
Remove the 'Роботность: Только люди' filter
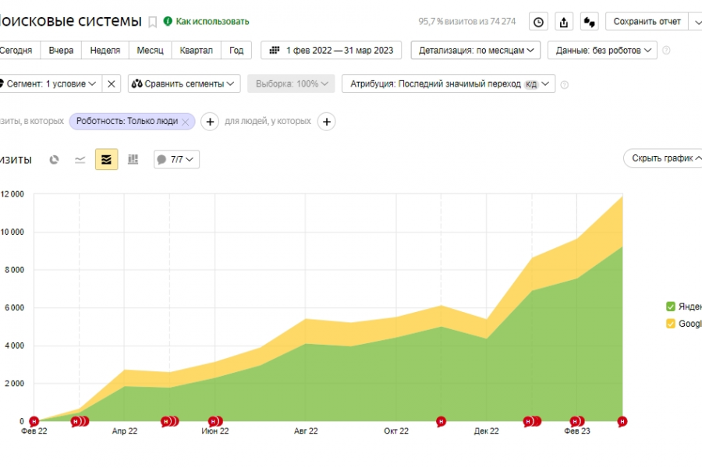pyautogui.click(x=185, y=122)
